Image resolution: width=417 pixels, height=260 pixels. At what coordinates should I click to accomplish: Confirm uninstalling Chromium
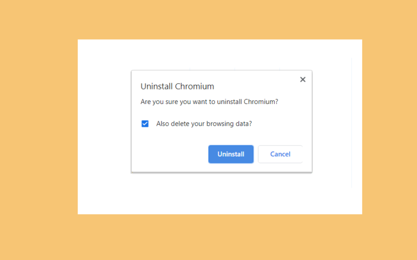[231, 154]
